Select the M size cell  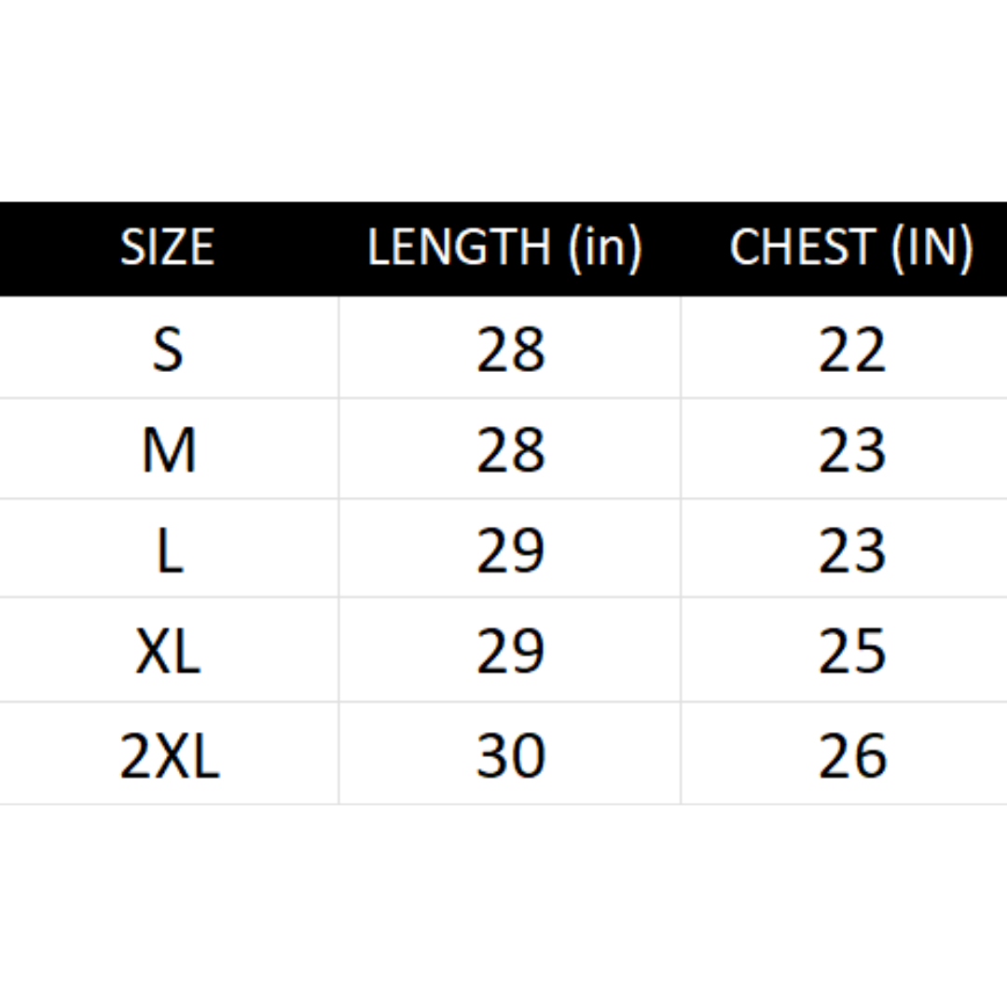[x=168, y=451]
